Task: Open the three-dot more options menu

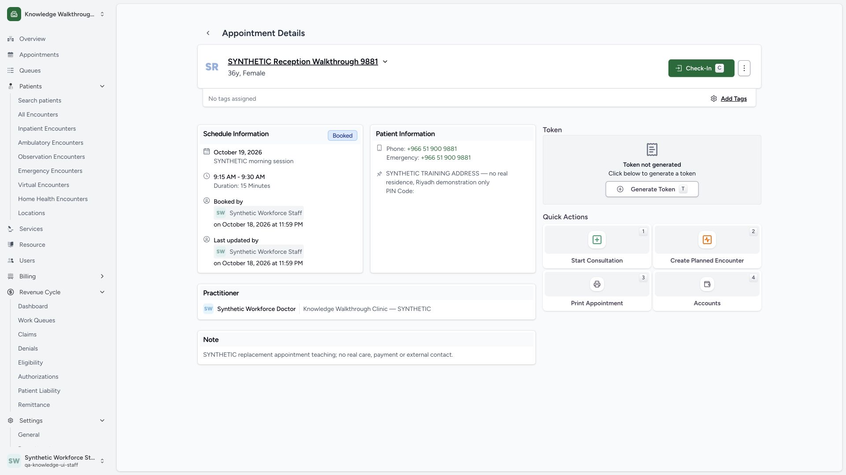Action: 744,68
